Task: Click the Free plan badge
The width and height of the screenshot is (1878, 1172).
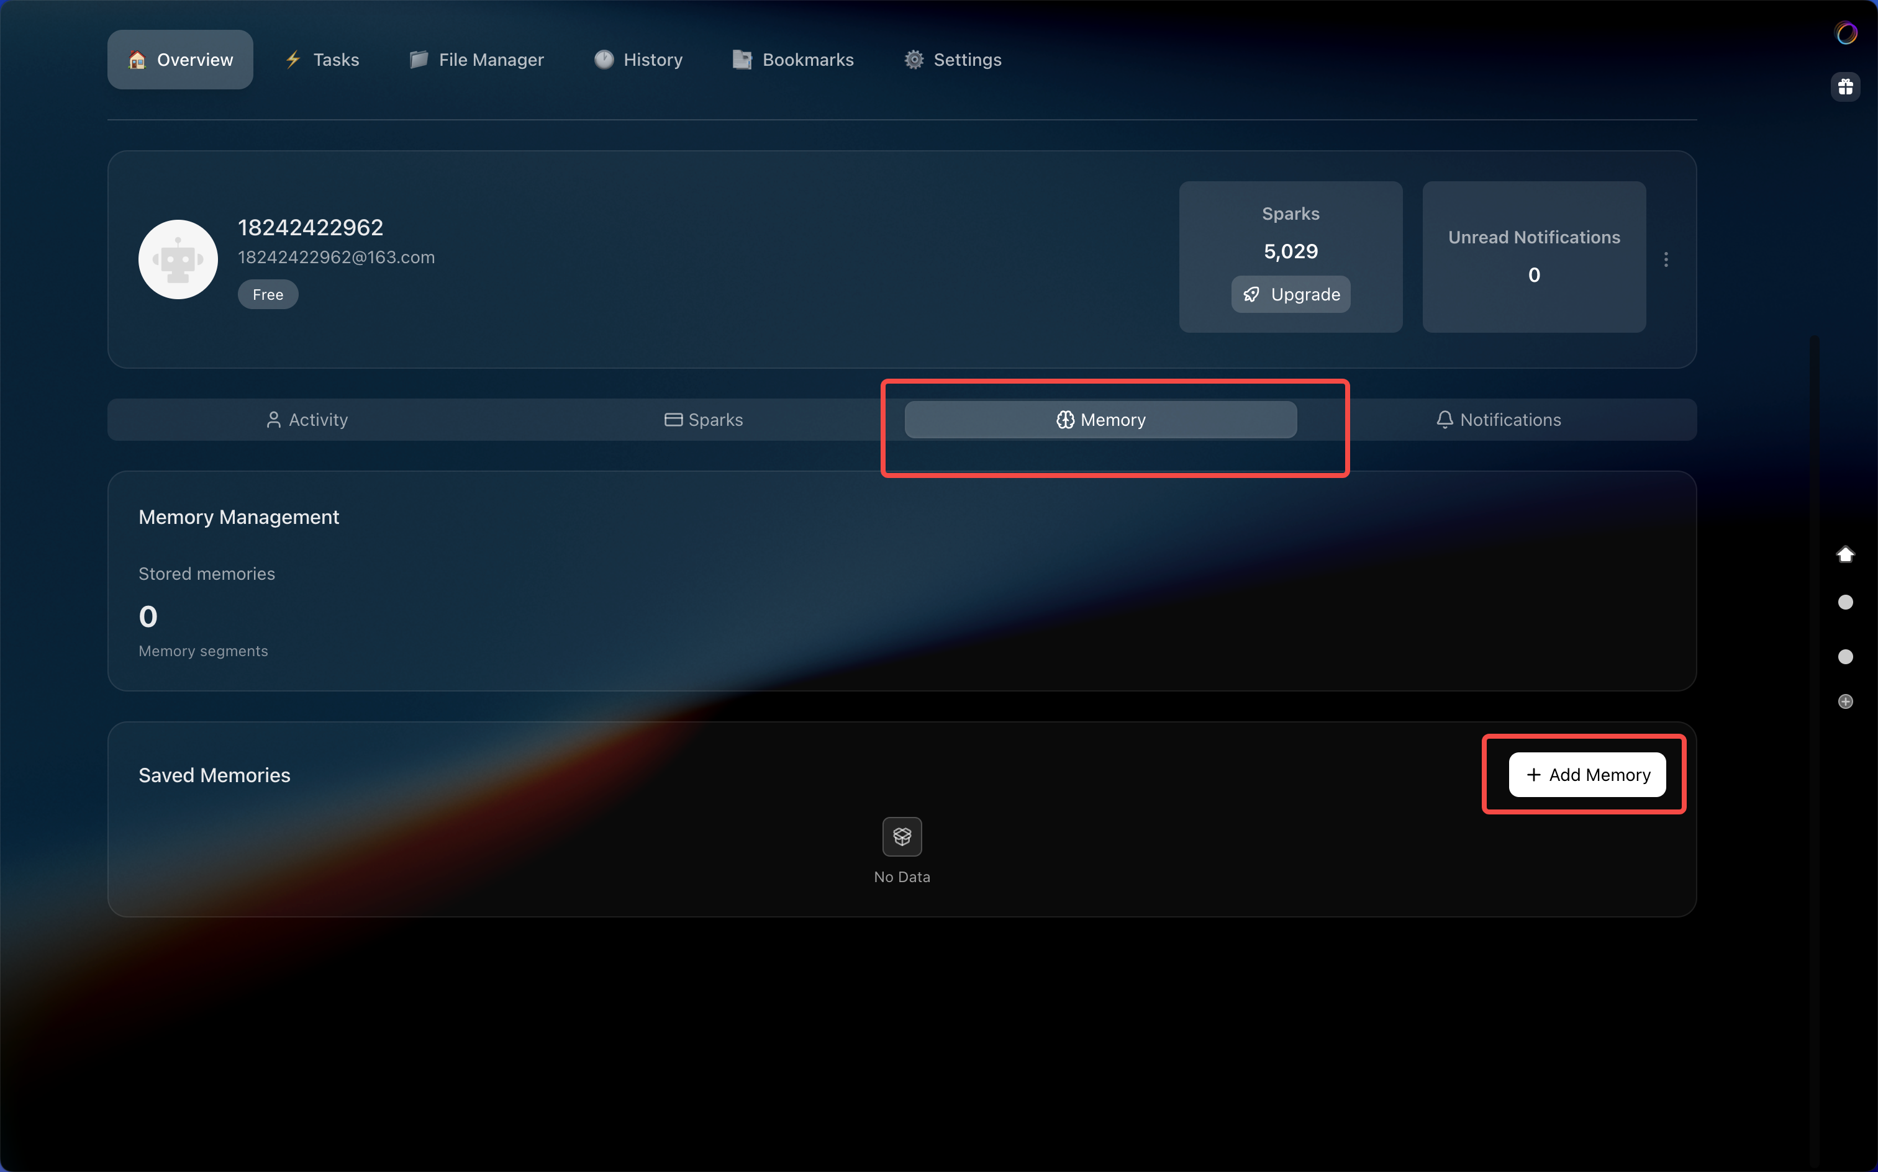Action: coord(268,294)
